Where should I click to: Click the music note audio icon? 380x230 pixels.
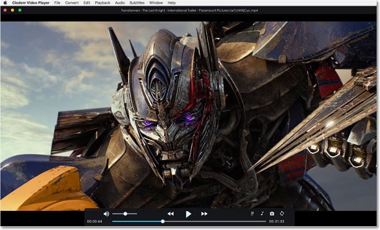pyautogui.click(x=262, y=214)
